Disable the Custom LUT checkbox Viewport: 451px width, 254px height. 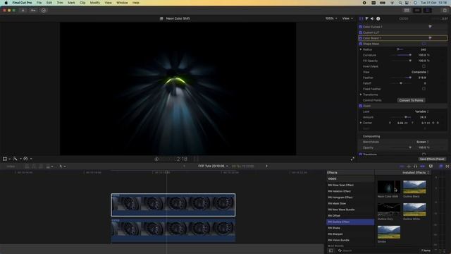pyautogui.click(x=360, y=32)
